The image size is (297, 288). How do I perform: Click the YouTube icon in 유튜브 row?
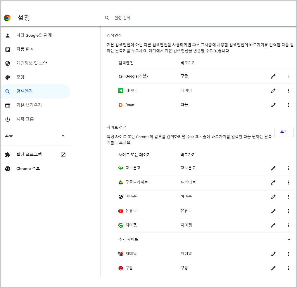[x=121, y=211]
